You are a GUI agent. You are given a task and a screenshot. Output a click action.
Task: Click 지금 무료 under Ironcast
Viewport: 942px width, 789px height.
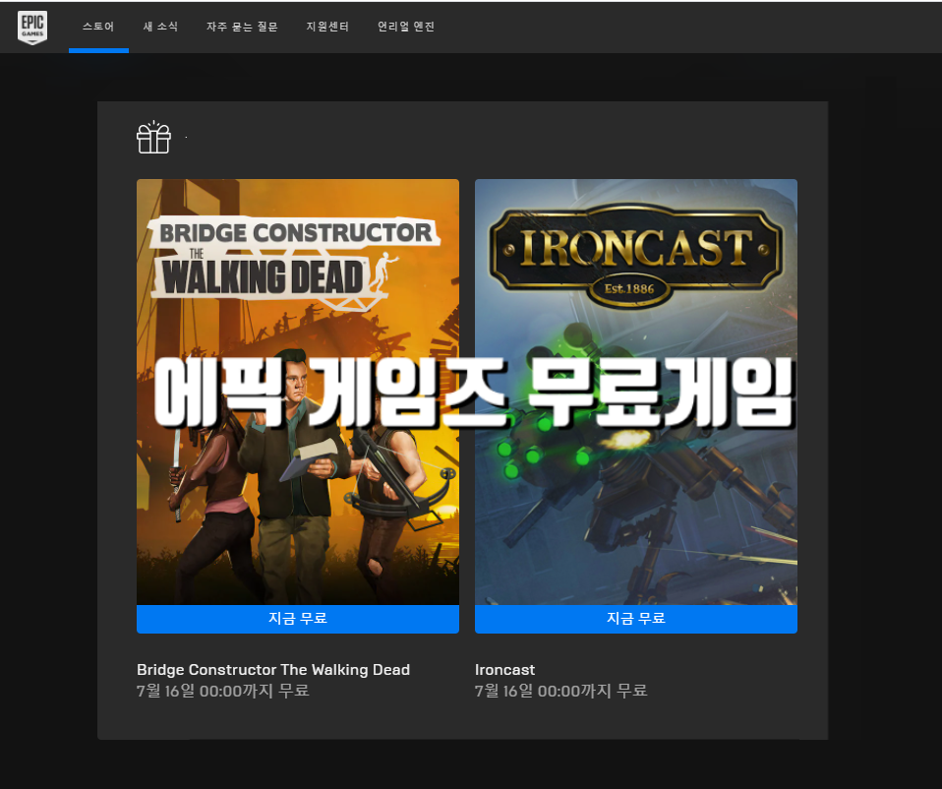[x=636, y=619]
